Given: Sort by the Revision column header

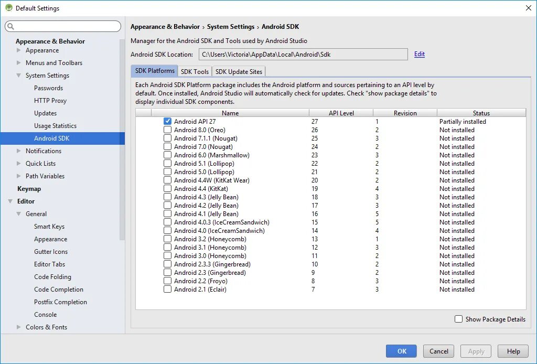Looking at the screenshot, I should (x=405, y=113).
